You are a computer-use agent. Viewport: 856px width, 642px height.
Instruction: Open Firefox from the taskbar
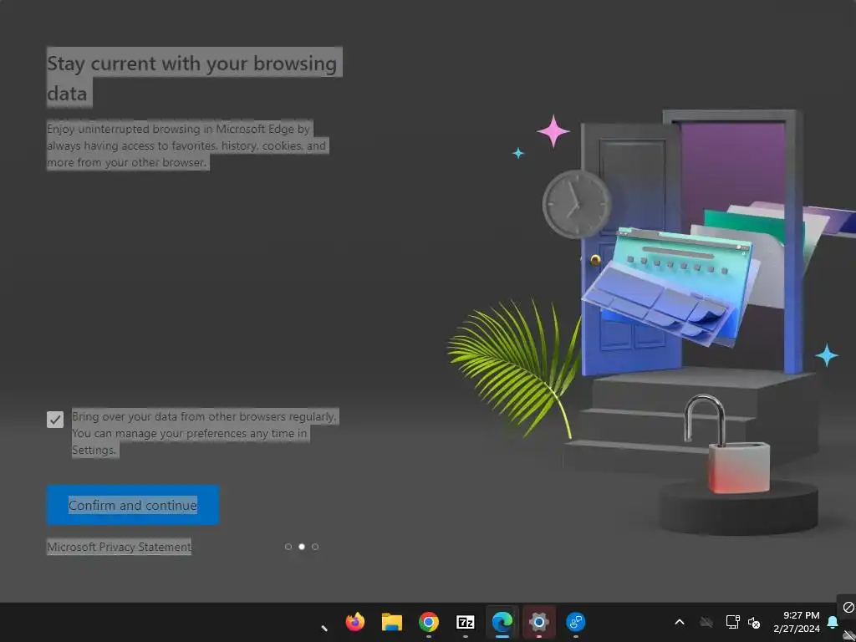[x=355, y=622]
